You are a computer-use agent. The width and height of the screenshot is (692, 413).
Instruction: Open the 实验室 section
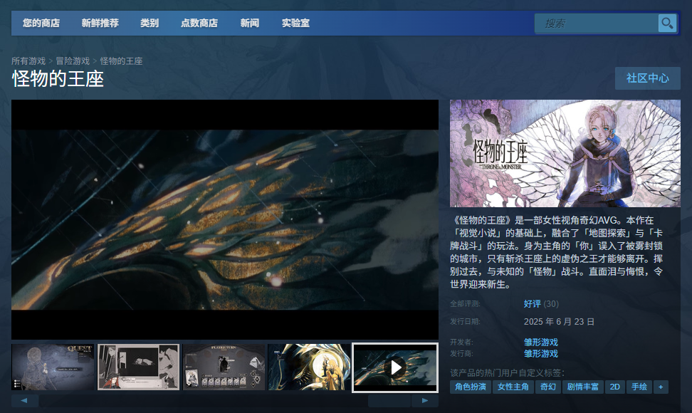pos(295,23)
